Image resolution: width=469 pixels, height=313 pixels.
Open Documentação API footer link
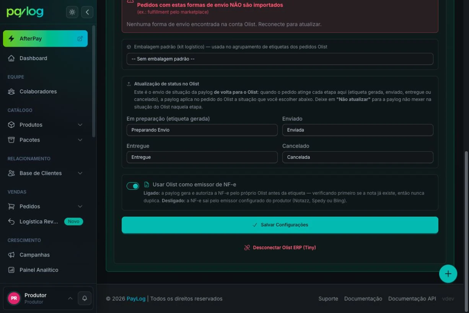pyautogui.click(x=412, y=298)
